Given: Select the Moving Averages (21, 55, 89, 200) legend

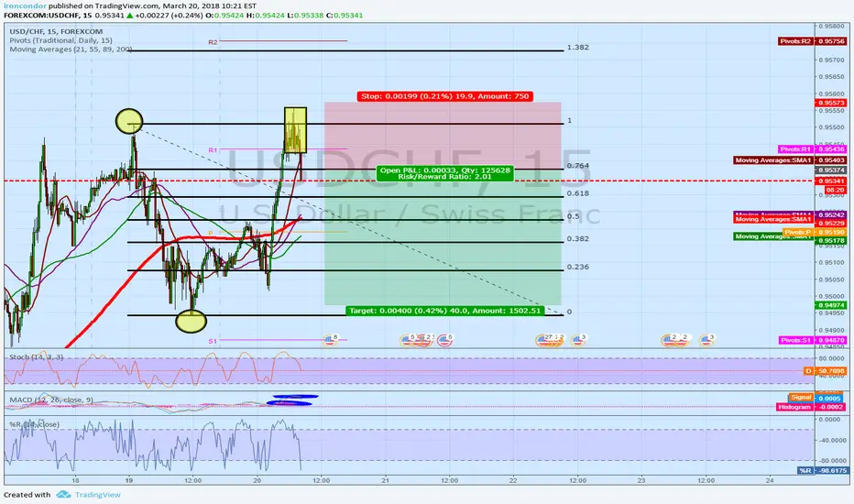Looking at the screenshot, I should [x=71, y=49].
